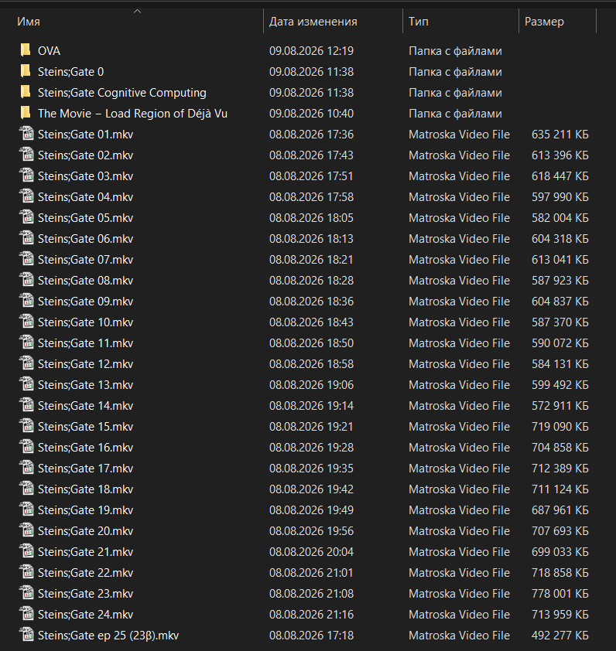Image resolution: width=616 pixels, height=651 pixels.
Task: Click the size 719 090 КБ
Action: coord(560,426)
